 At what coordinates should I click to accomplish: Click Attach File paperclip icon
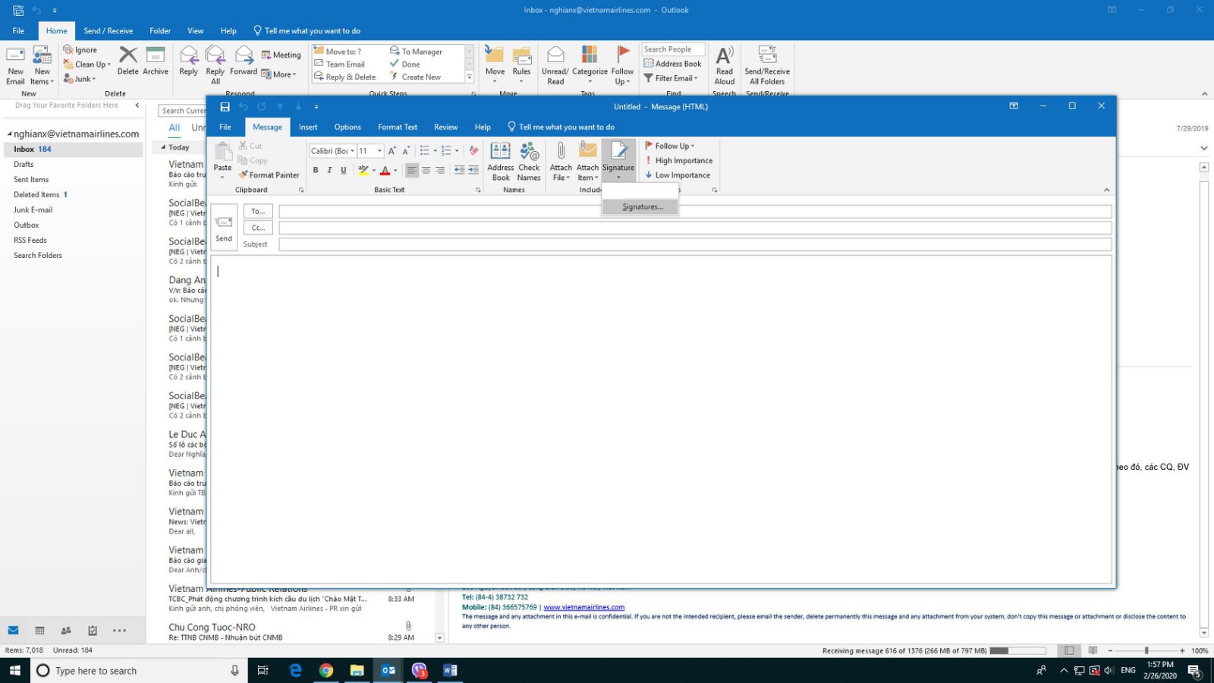tap(561, 162)
